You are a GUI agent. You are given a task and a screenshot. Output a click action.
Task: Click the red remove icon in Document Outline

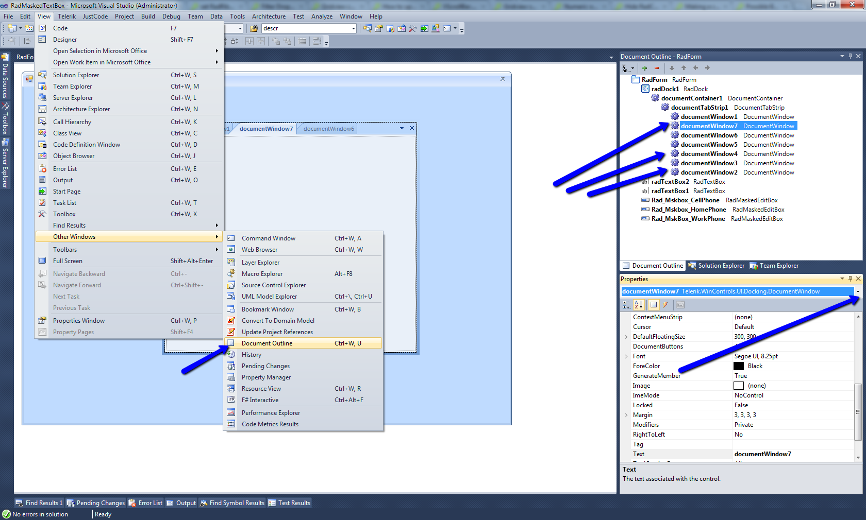click(x=657, y=68)
